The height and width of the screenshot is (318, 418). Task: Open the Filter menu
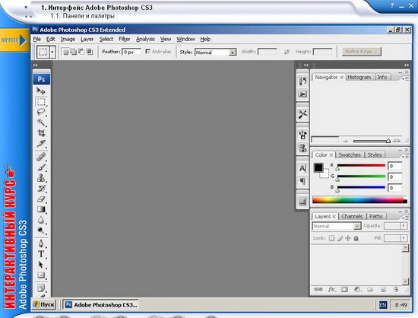point(125,40)
